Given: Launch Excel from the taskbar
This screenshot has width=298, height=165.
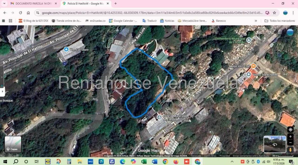Looking at the screenshot, I should pyautogui.click(x=144, y=162).
